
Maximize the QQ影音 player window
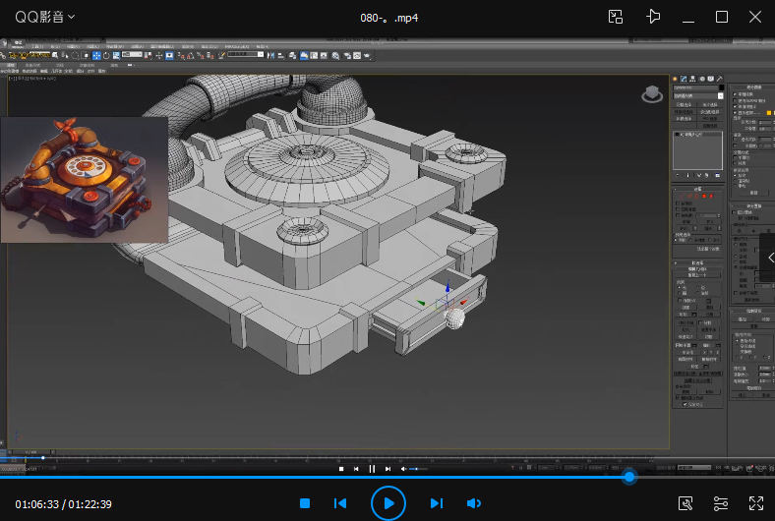[721, 17]
